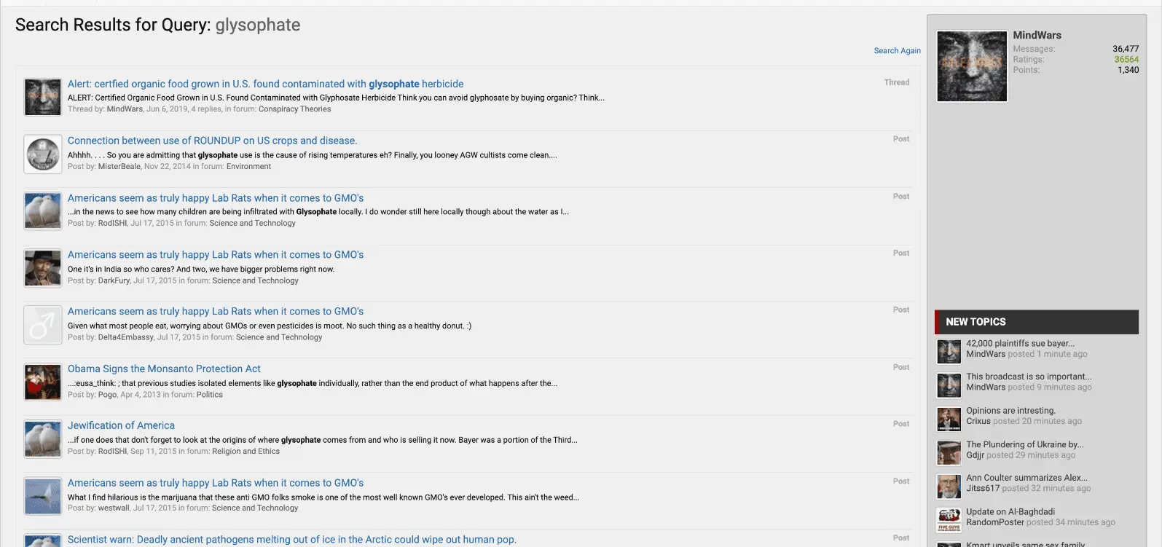Click RandomPoster's Five Guys avatar icon
Screen dimensions: 1162x547
pos(949,520)
